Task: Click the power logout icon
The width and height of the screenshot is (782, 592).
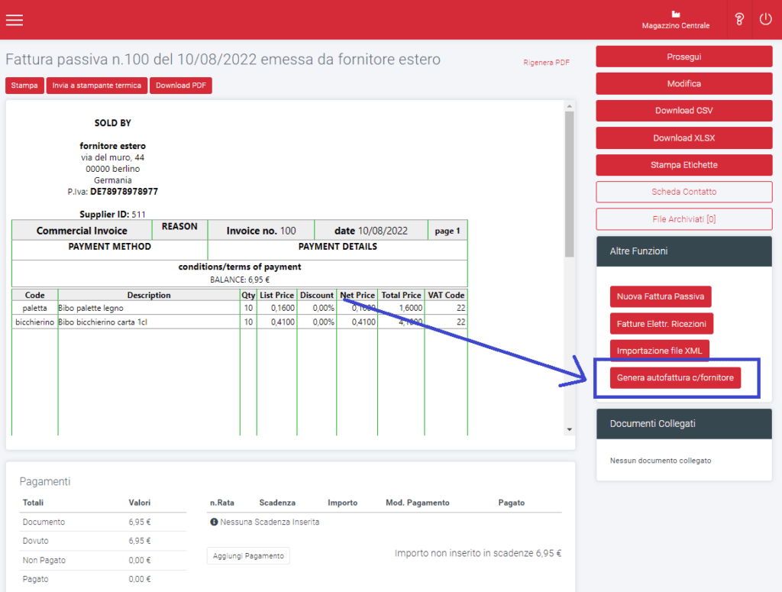Action: 765,19
